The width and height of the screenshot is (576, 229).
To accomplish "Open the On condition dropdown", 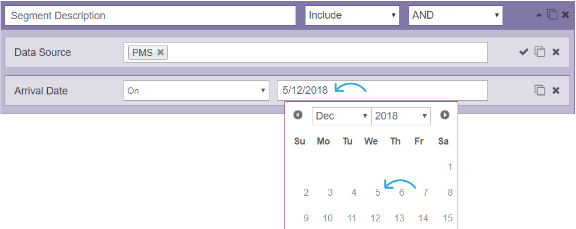I will point(196,91).
